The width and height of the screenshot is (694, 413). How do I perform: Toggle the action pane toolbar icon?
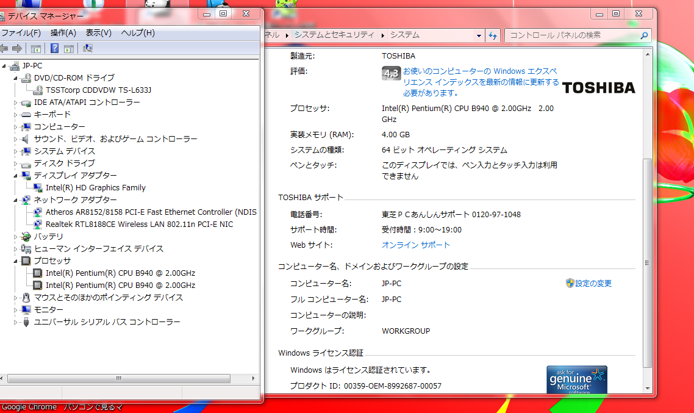[x=68, y=49]
